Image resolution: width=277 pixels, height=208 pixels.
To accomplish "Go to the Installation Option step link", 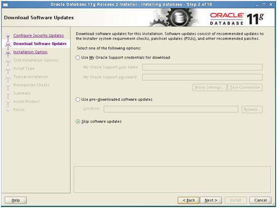I will click(30, 52).
